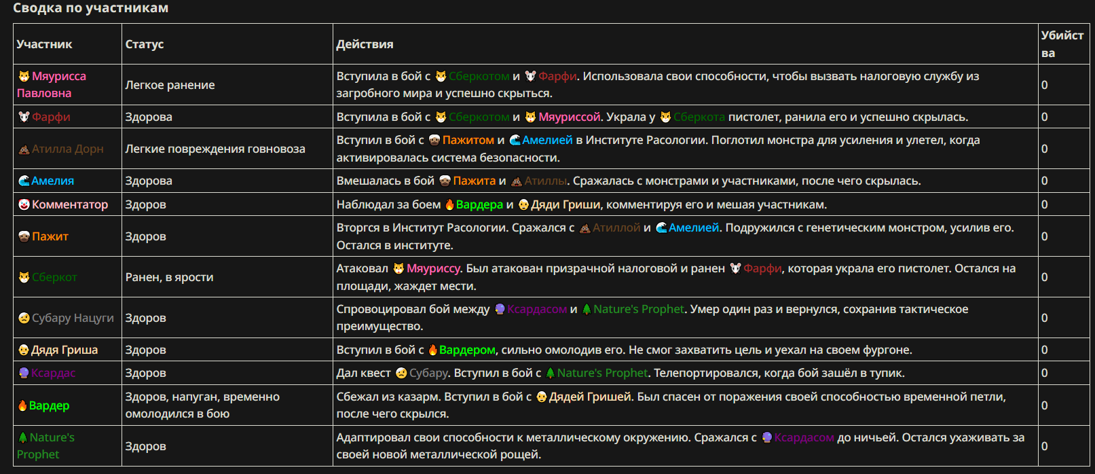Click Дяди Гриши mention in Комментатор's actions
Screen dimensions: 1095x474
pyautogui.click(x=566, y=204)
